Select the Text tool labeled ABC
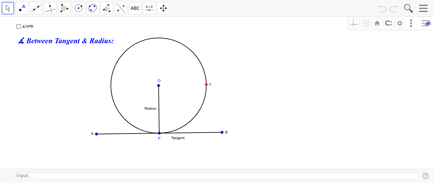The width and height of the screenshot is (434, 183). point(135,8)
